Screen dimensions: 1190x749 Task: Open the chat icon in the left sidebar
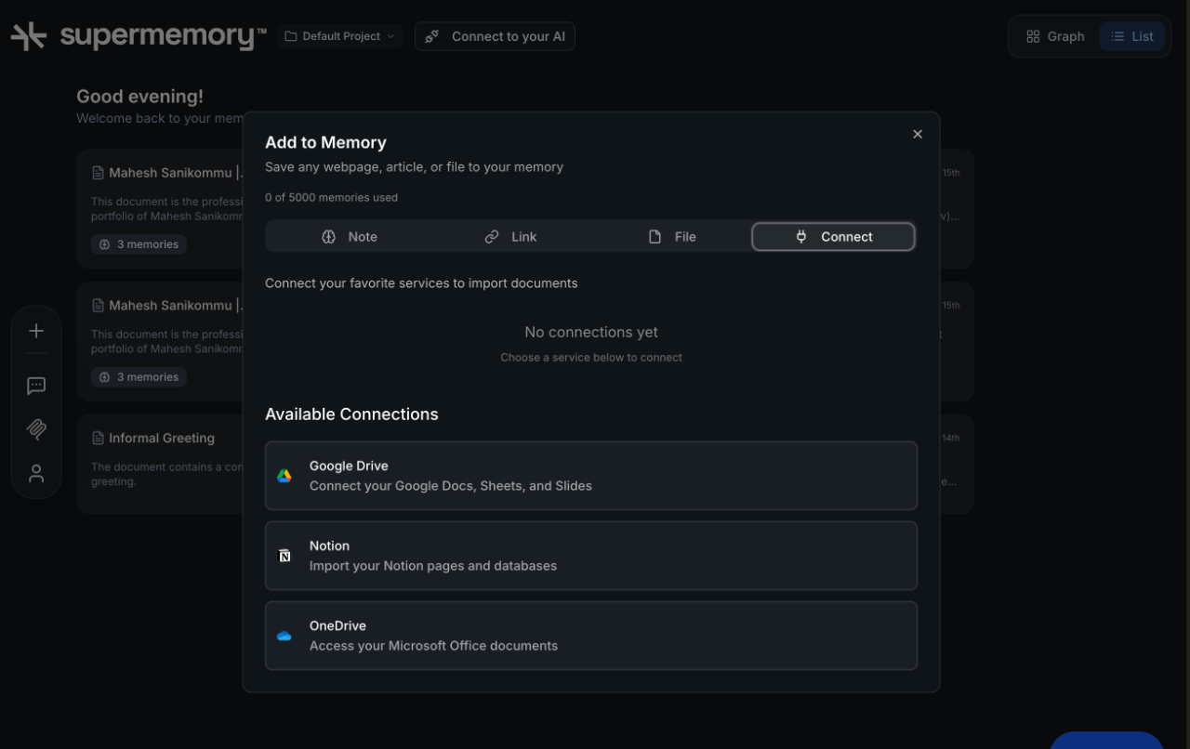(x=35, y=386)
